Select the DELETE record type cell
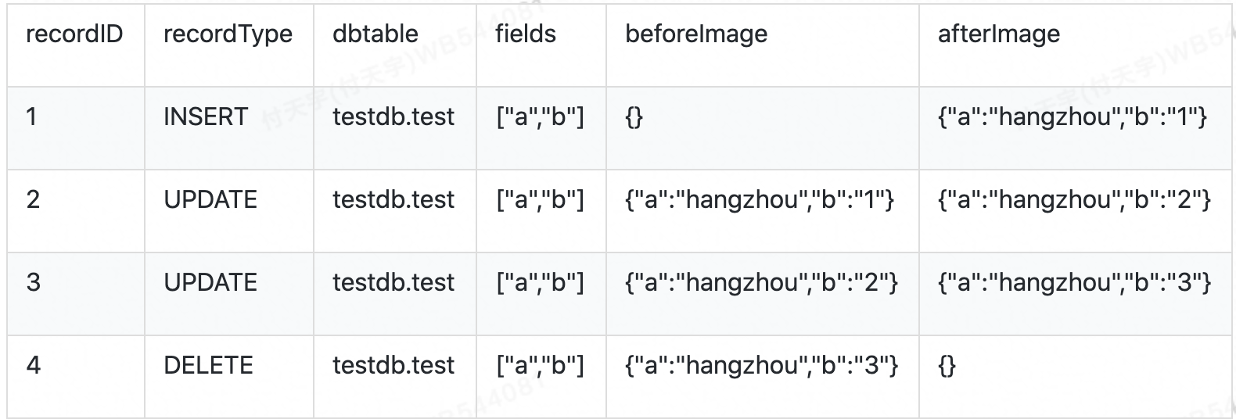This screenshot has height=419, width=1236. tap(208, 365)
